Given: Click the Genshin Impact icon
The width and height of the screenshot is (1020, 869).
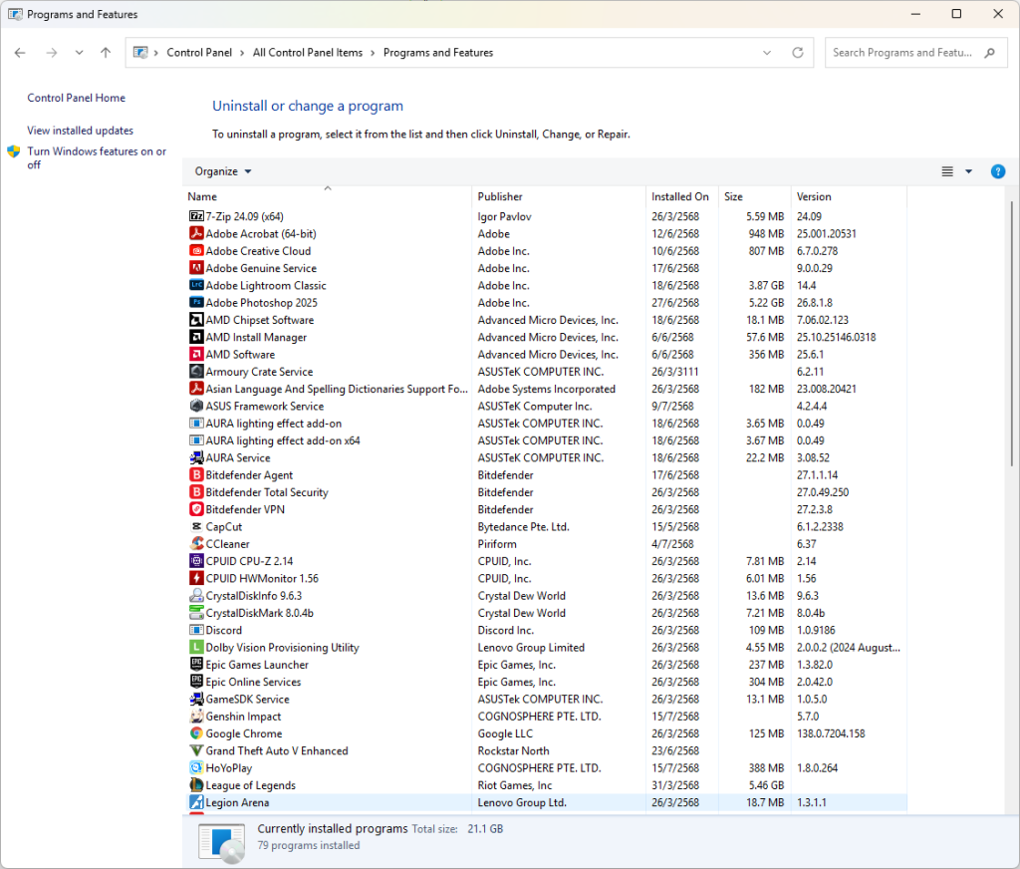Looking at the screenshot, I should pyautogui.click(x=196, y=717).
